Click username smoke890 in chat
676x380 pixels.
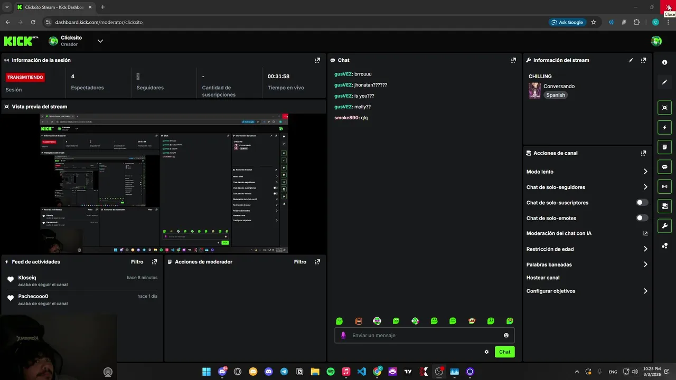tap(346, 118)
